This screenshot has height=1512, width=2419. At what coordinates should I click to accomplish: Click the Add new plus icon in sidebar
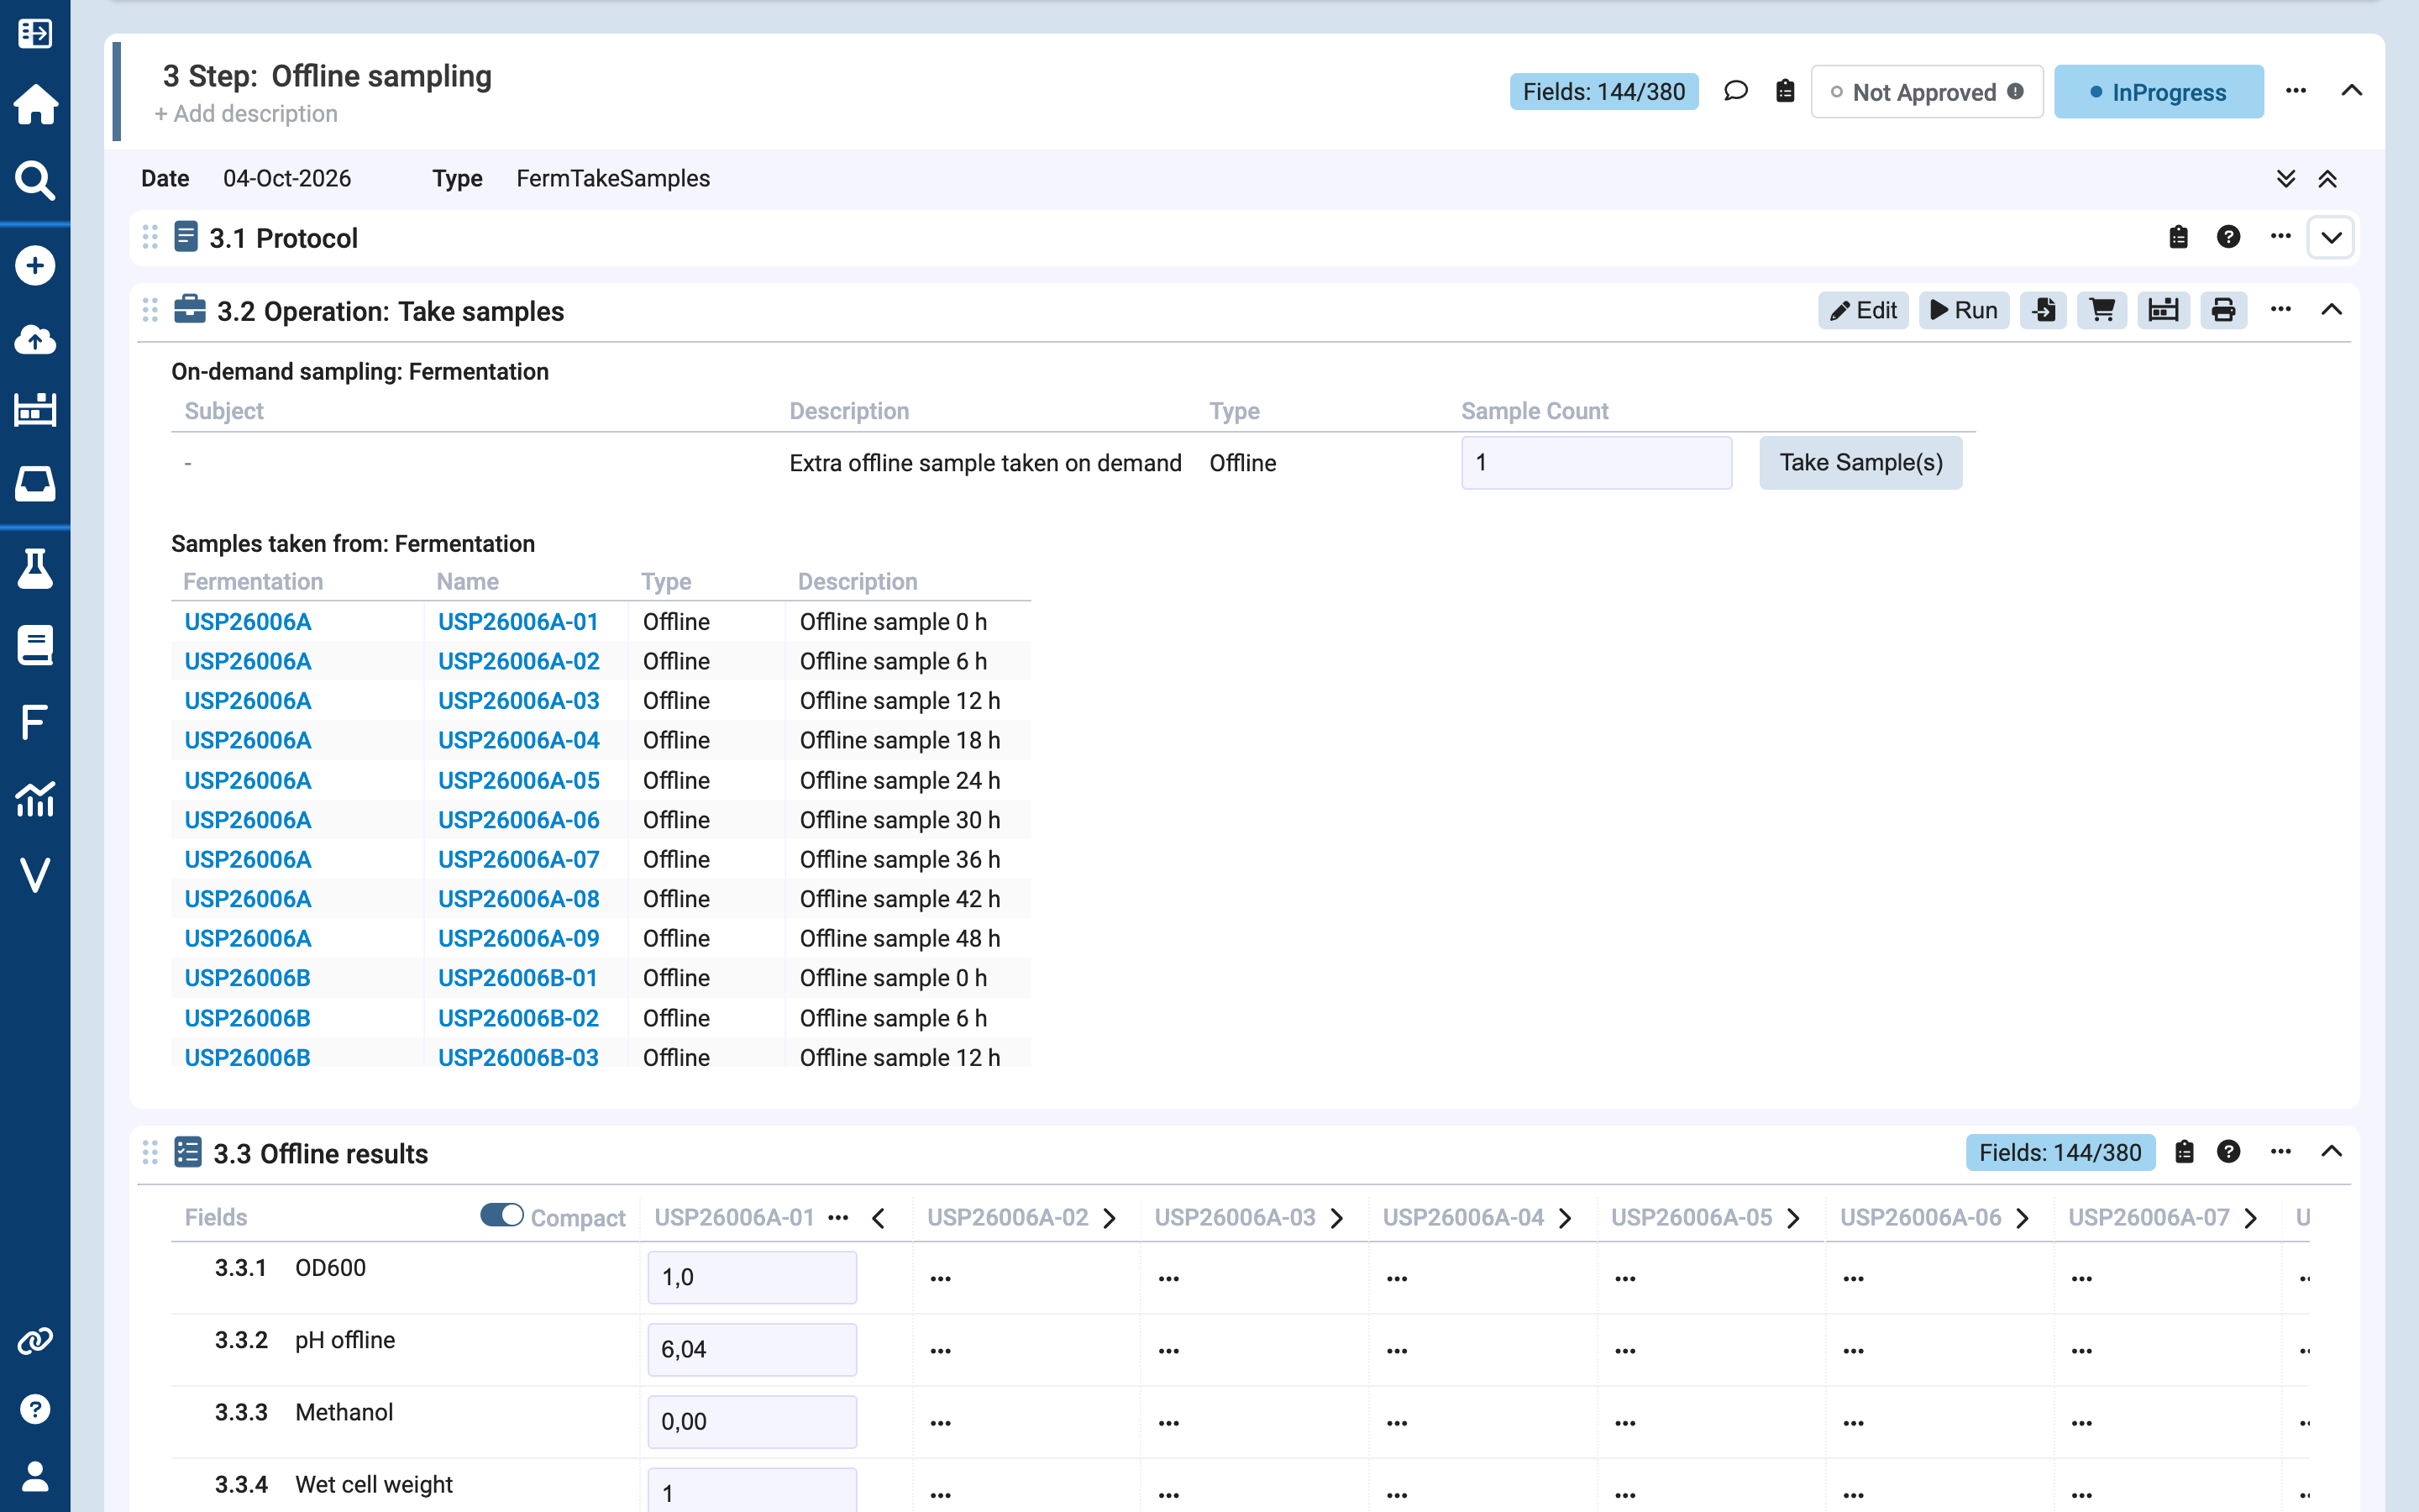tap(35, 266)
